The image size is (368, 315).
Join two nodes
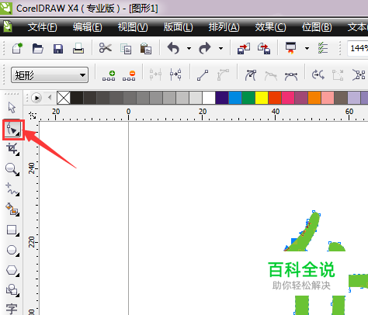coord(155,75)
